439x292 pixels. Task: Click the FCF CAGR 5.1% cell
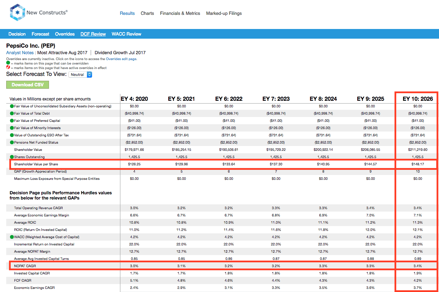(x=134, y=280)
